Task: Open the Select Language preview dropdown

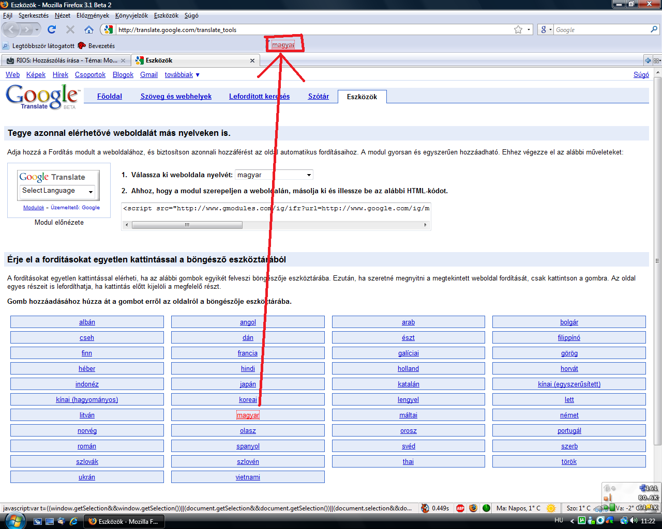Action: pos(57,191)
